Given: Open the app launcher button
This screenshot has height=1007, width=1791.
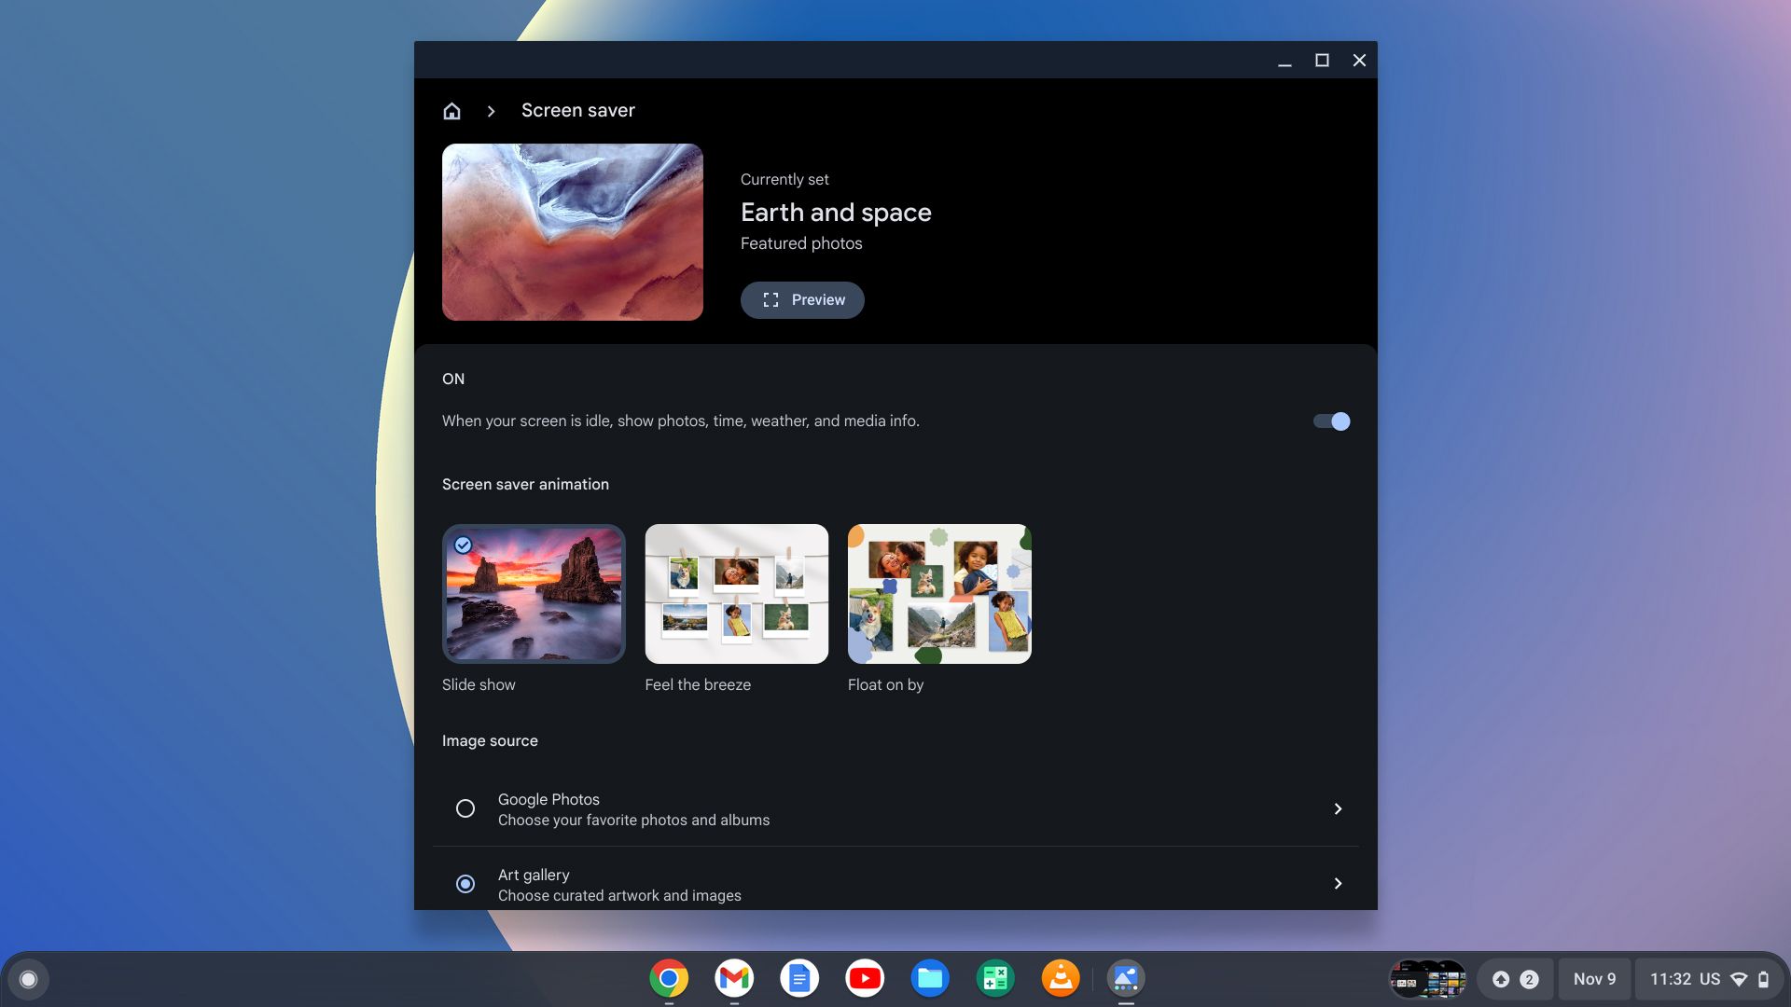Looking at the screenshot, I should [30, 978].
